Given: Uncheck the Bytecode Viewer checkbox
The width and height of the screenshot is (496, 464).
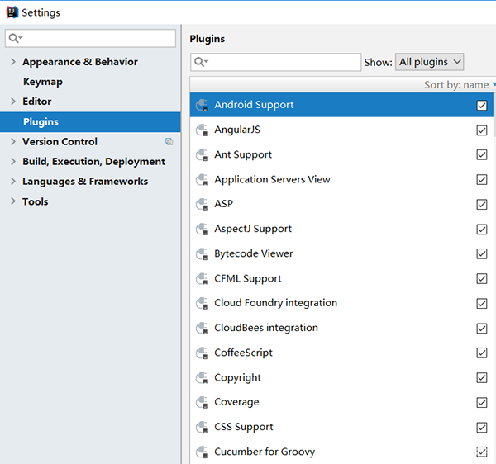Looking at the screenshot, I should pyautogui.click(x=482, y=254).
